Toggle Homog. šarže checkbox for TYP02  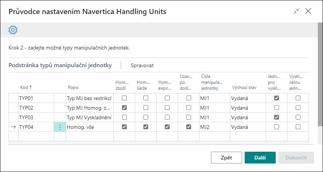[146, 108]
